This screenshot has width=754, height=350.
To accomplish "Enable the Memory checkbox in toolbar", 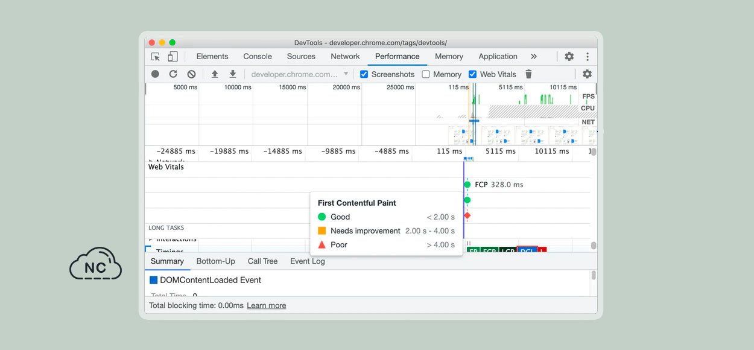I will click(426, 74).
